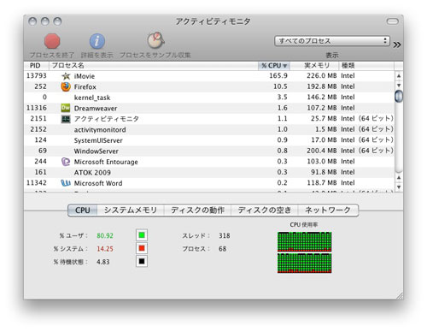This screenshot has height=332, width=427.
Task: Click WindowServer's 200.4 MB memory value
Action: click(322, 151)
